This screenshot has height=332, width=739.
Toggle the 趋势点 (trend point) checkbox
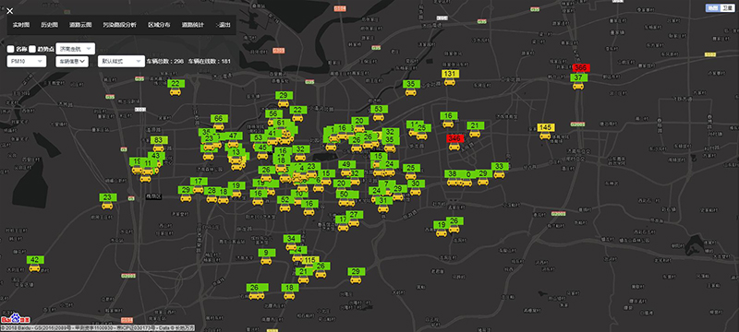click(32, 49)
